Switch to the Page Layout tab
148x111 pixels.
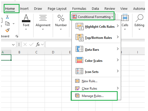(57, 9)
